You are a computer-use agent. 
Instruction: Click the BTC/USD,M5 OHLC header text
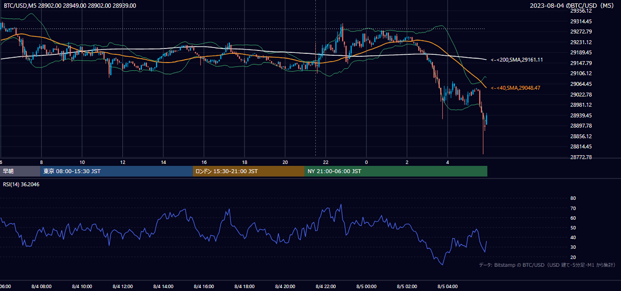(70, 5)
